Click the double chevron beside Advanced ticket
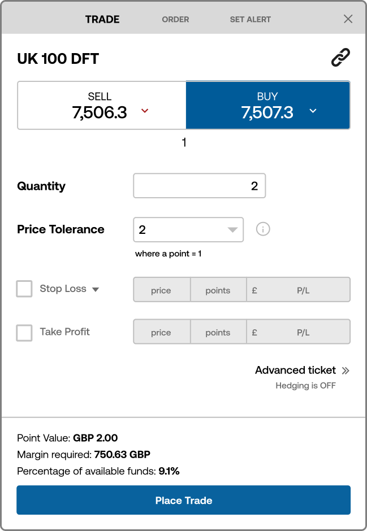The height and width of the screenshot is (531, 367). 347,371
